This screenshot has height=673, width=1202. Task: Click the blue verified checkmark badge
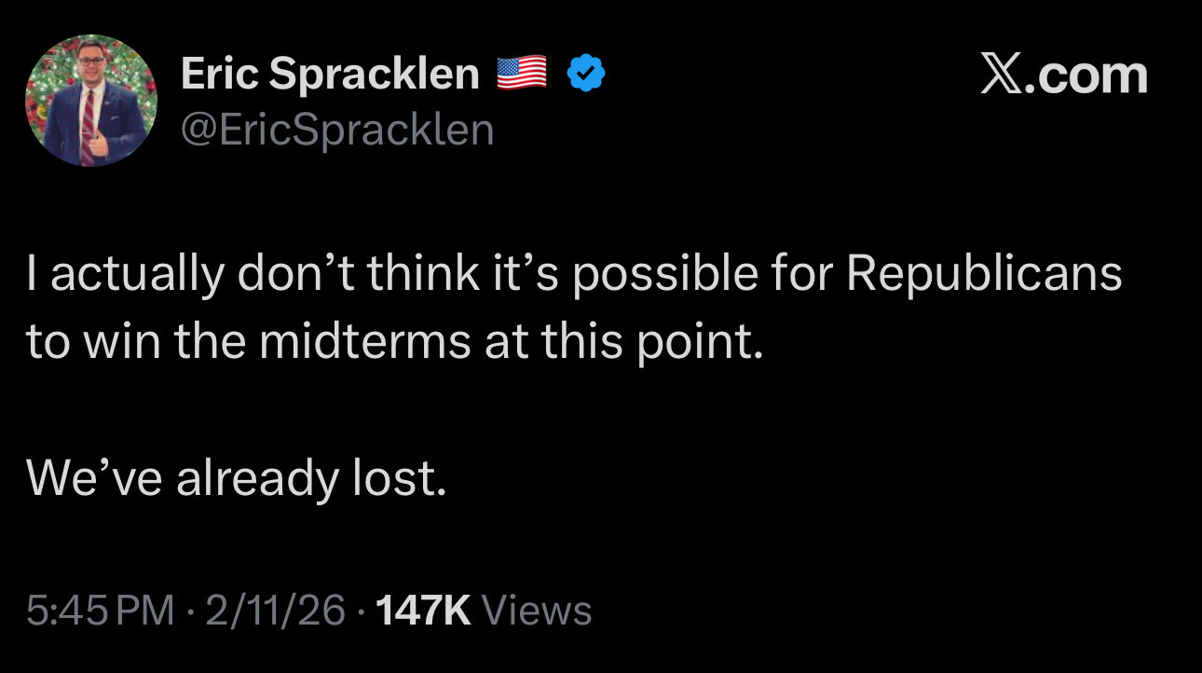(x=587, y=74)
